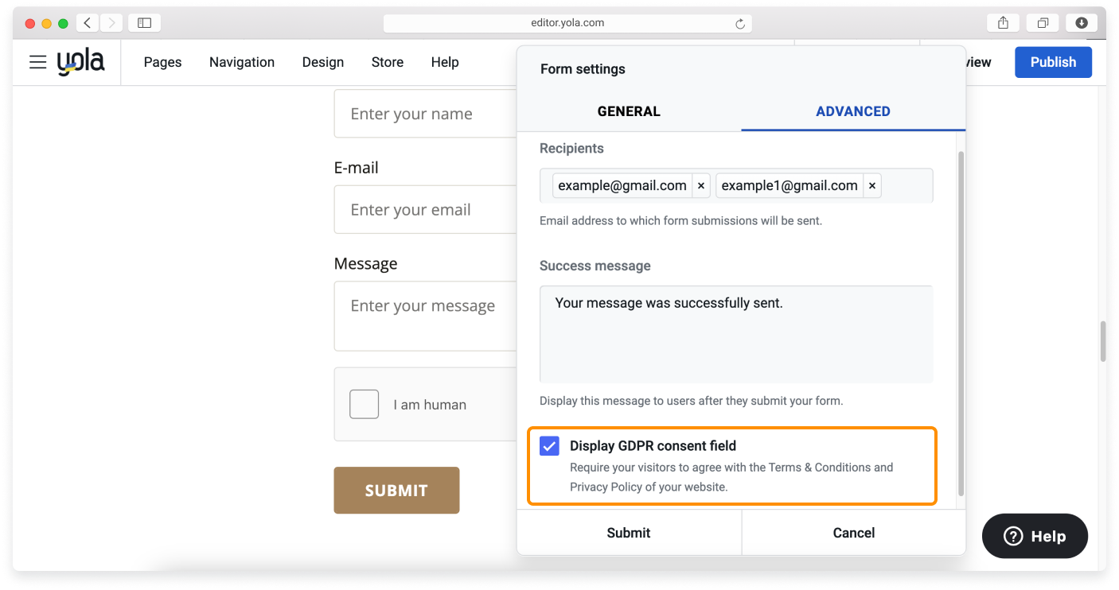
Task: Select the ADVANCED tab
Action: [x=852, y=111]
